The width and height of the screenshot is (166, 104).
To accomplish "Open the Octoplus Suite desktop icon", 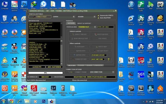I will [x=141, y=6].
